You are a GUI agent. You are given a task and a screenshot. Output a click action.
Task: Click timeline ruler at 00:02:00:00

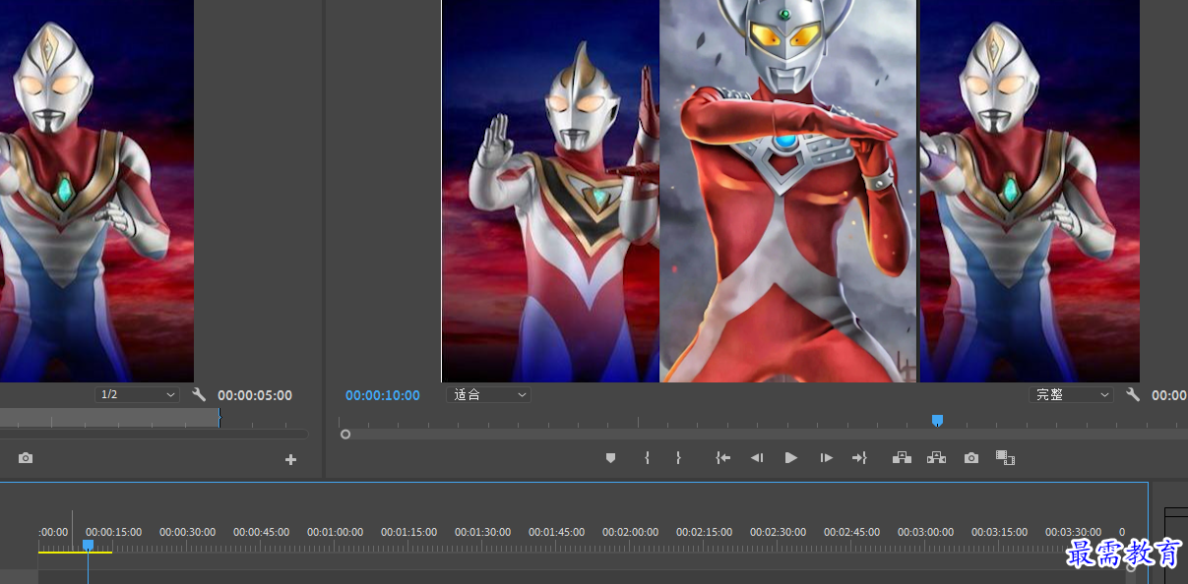(630, 532)
